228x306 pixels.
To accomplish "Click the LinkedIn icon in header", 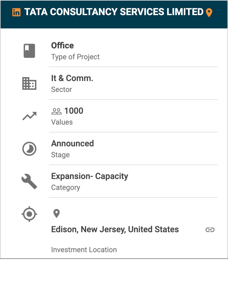I will tap(16, 12).
